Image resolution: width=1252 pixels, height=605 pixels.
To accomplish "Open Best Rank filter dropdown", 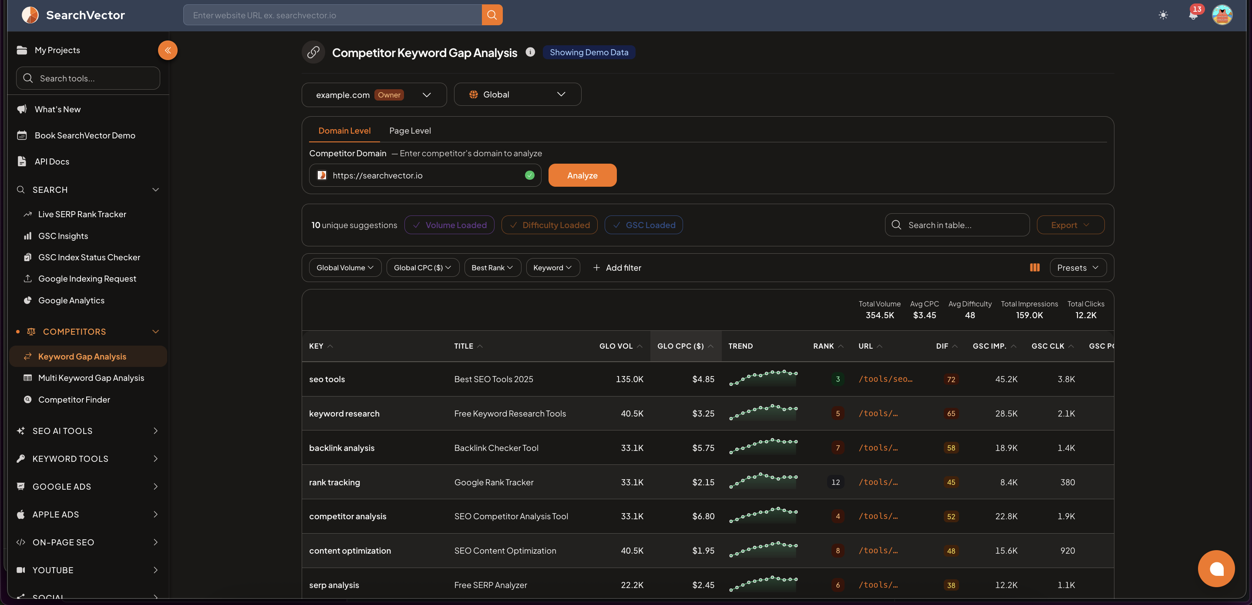I will [x=492, y=268].
